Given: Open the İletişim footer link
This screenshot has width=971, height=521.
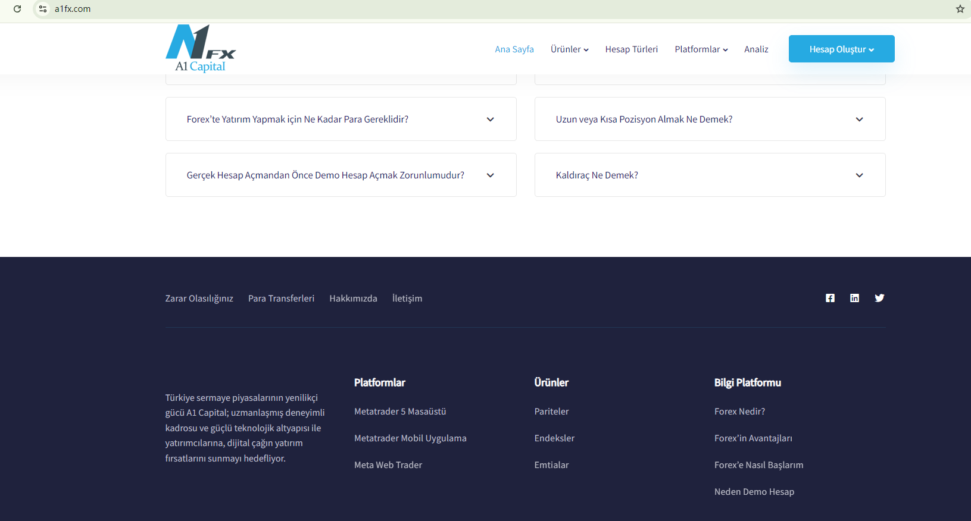Looking at the screenshot, I should (x=407, y=299).
